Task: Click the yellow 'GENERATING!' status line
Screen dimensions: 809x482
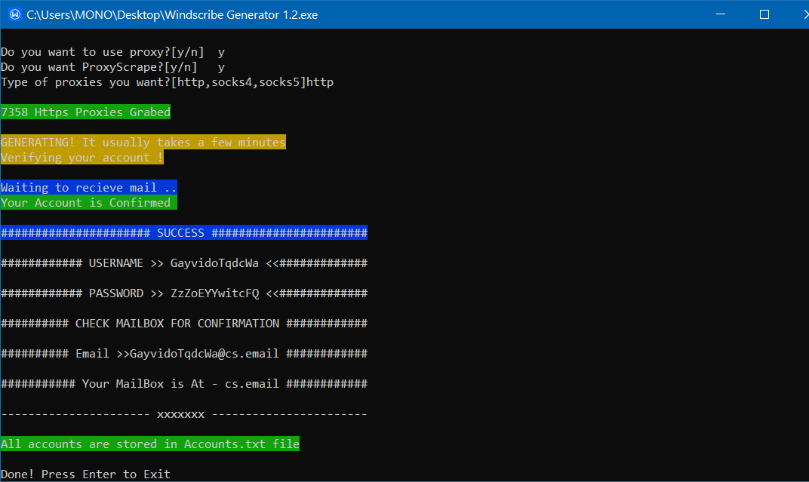Action: (x=143, y=143)
